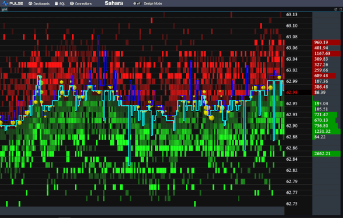This screenshot has height=218, width=343.
Task: Click the 63.08 price label
Action: (292, 37)
